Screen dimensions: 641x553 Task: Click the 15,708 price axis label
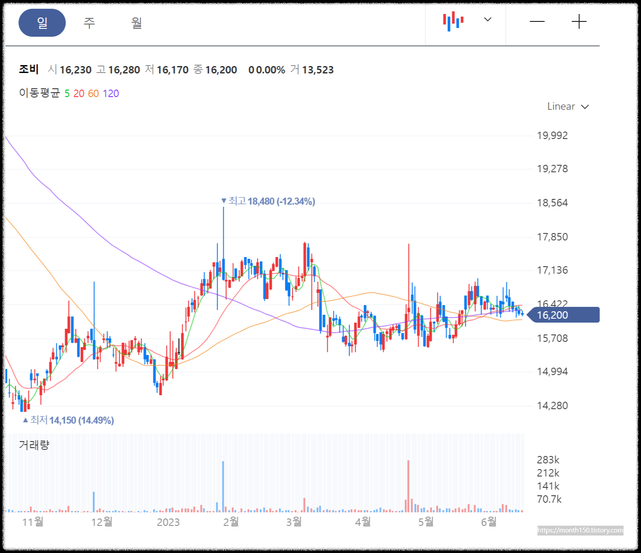pyautogui.click(x=552, y=338)
